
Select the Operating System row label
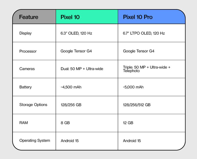tap(35, 140)
